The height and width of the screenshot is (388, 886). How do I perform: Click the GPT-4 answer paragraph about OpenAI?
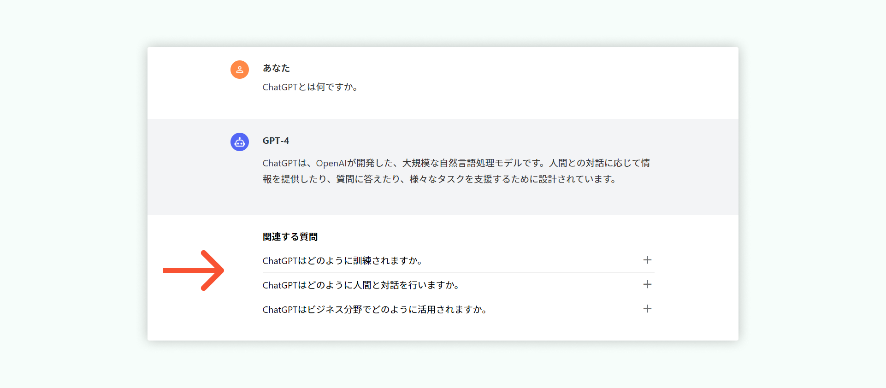pyautogui.click(x=456, y=171)
